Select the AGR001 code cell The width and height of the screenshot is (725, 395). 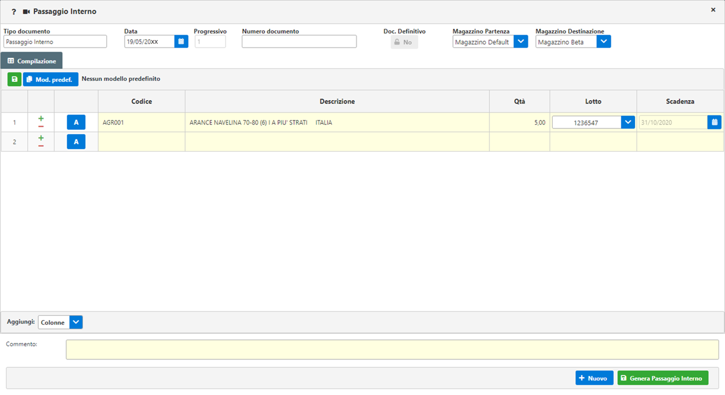tap(141, 122)
